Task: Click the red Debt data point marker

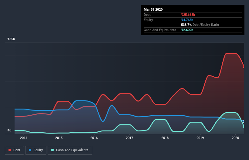Action: (x=244, y=67)
